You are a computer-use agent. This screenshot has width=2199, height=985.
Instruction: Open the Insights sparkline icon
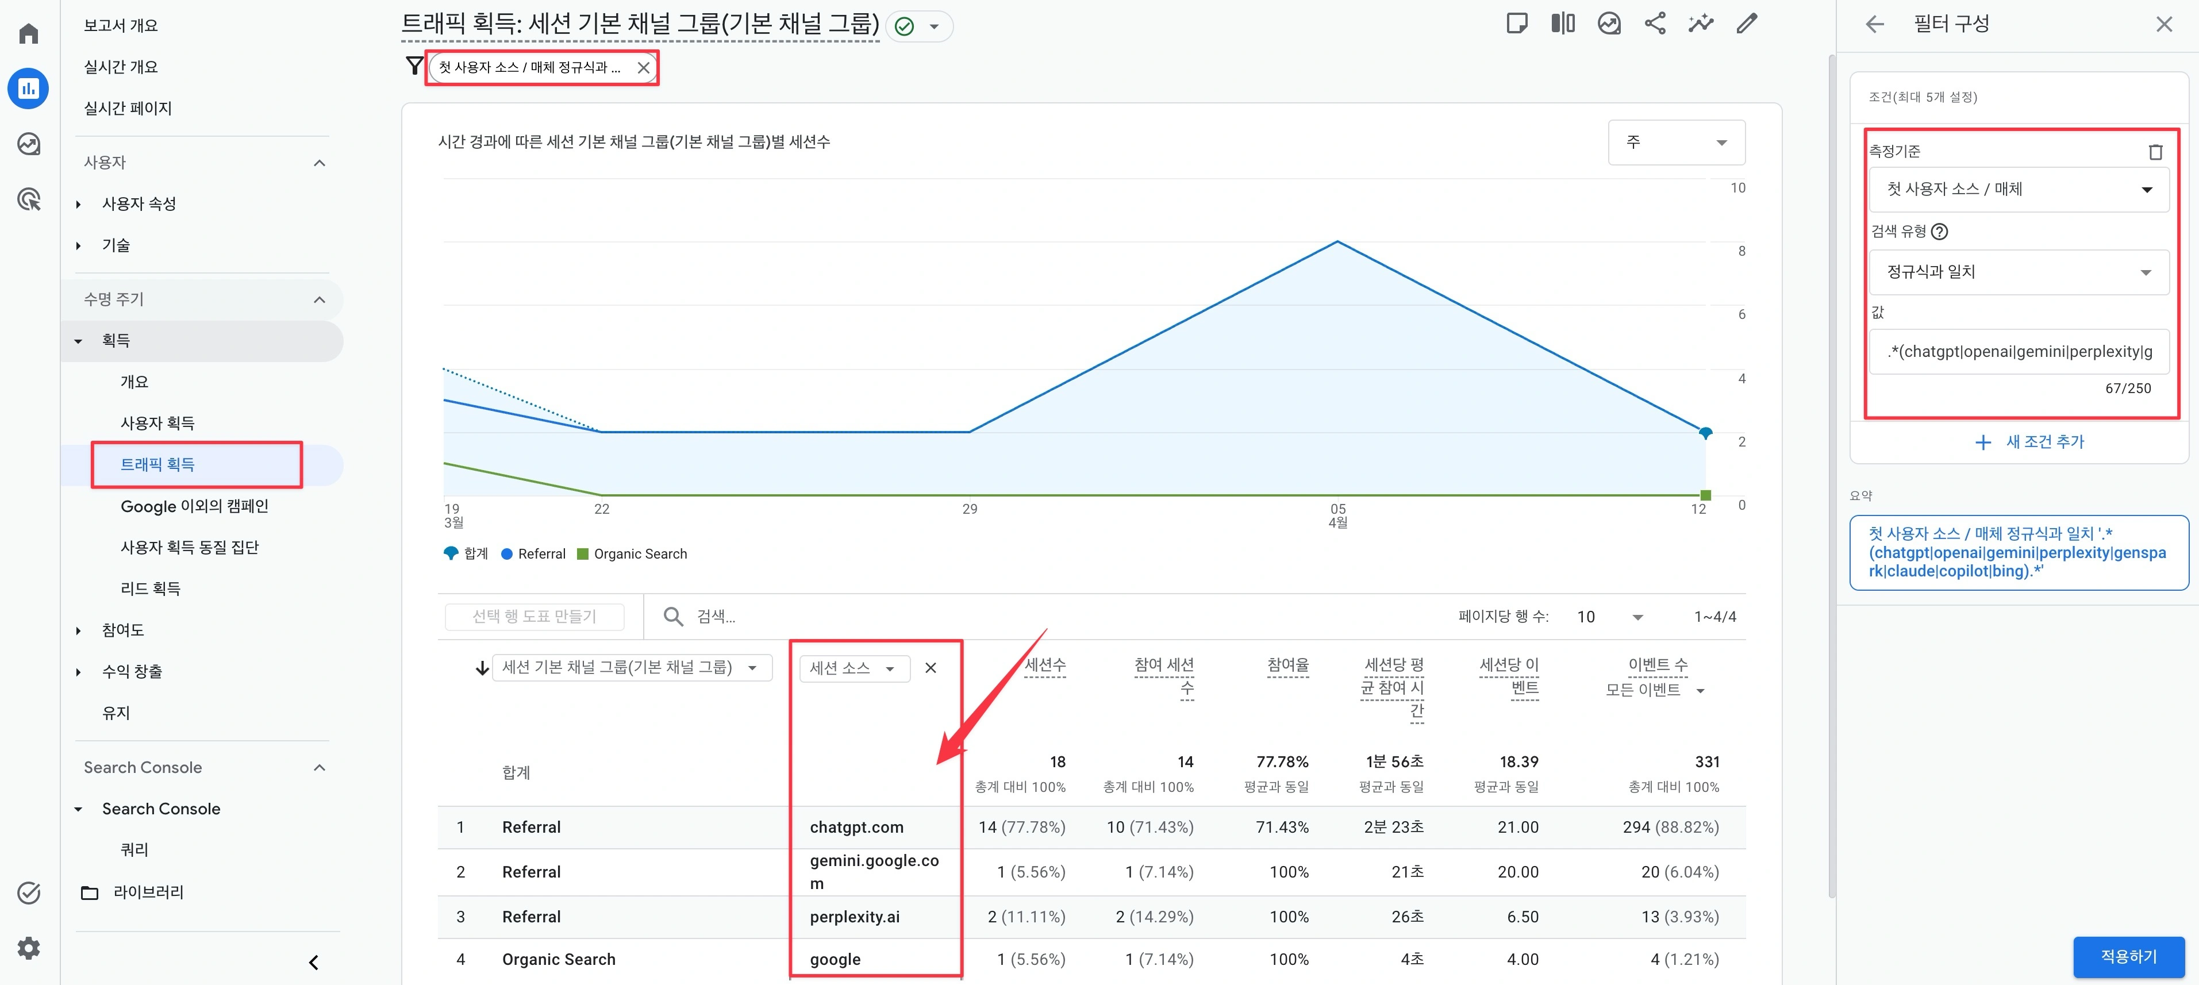click(x=1701, y=24)
